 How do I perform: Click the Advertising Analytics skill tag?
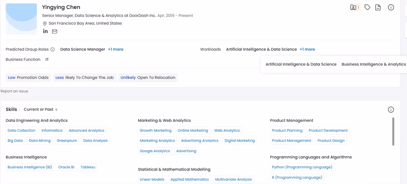pos(200,141)
